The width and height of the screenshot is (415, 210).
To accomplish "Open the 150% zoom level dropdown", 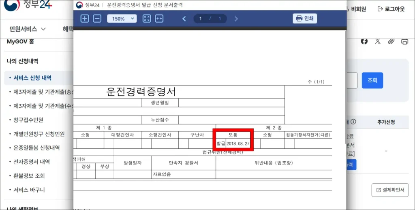I will point(122,19).
